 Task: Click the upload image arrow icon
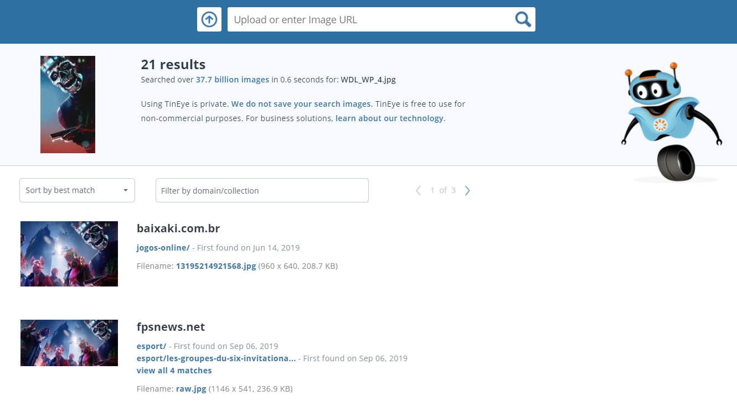pos(209,19)
